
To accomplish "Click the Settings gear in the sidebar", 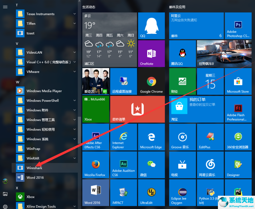I will [5, 207].
